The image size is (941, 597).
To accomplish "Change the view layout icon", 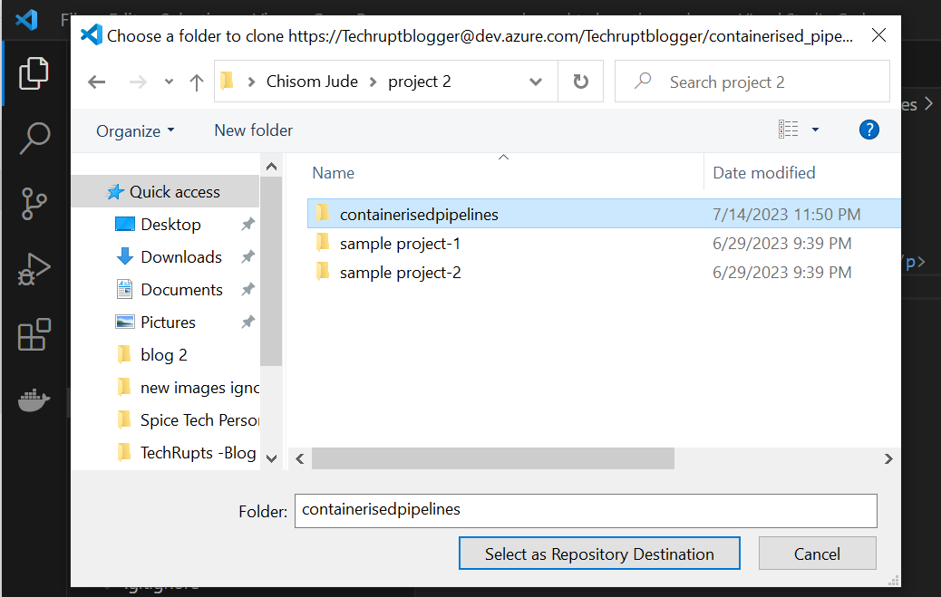I will 788,130.
